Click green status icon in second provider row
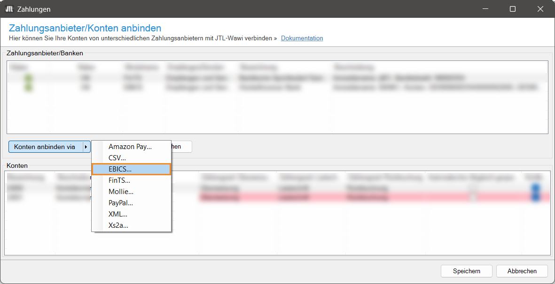 pos(29,87)
